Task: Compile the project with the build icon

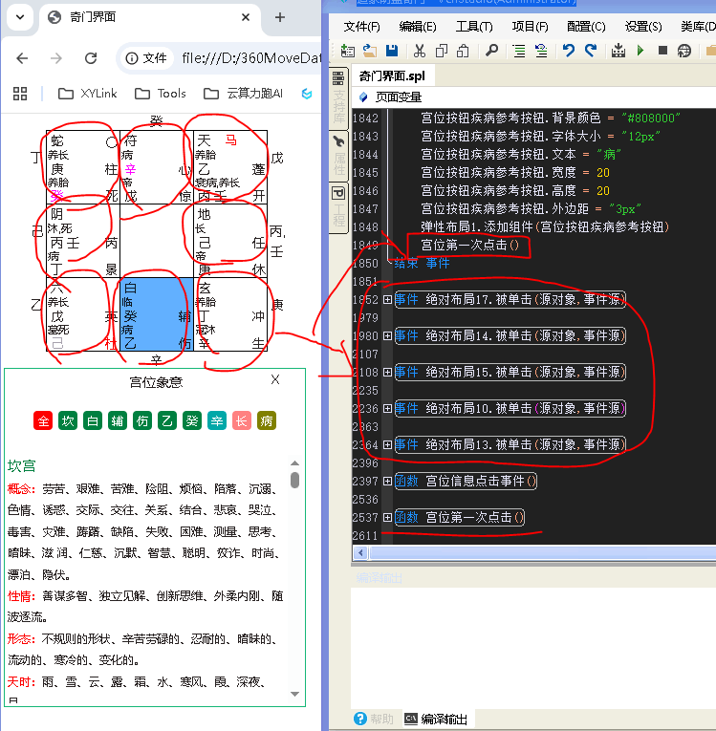Action: tap(618, 51)
